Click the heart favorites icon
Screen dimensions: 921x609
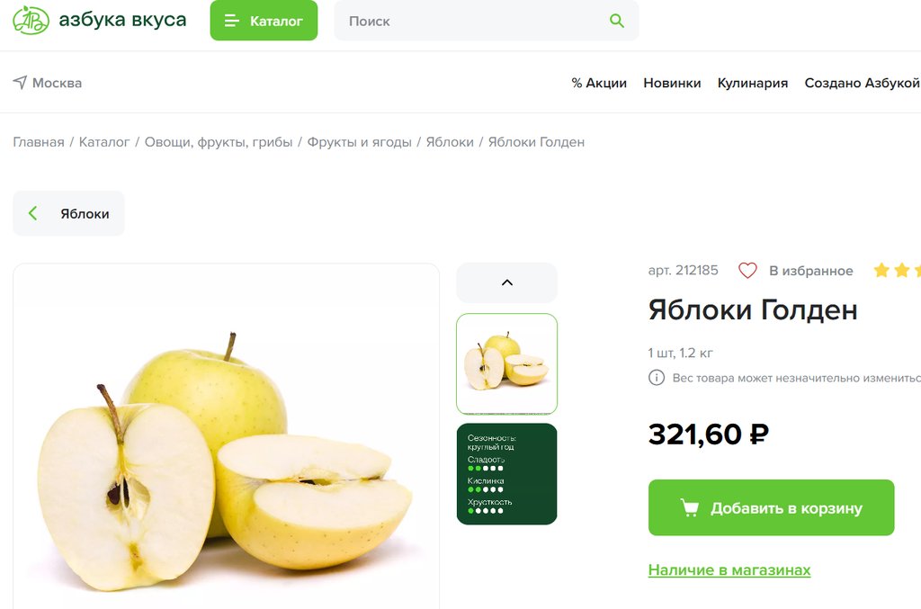(x=747, y=271)
